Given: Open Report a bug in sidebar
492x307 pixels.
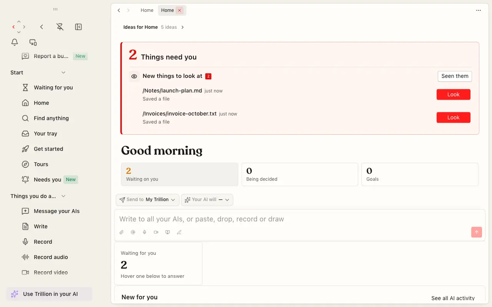Looking at the screenshot, I should pos(55,56).
